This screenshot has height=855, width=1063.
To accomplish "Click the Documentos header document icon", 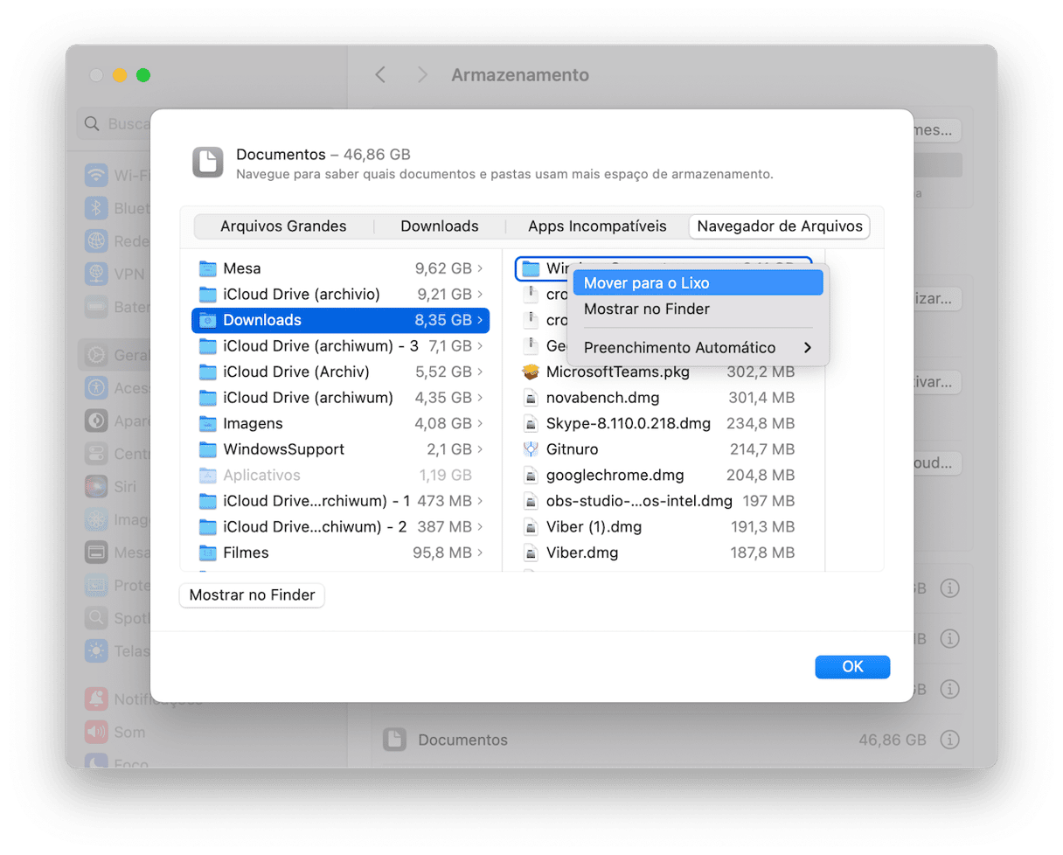I will point(208,163).
